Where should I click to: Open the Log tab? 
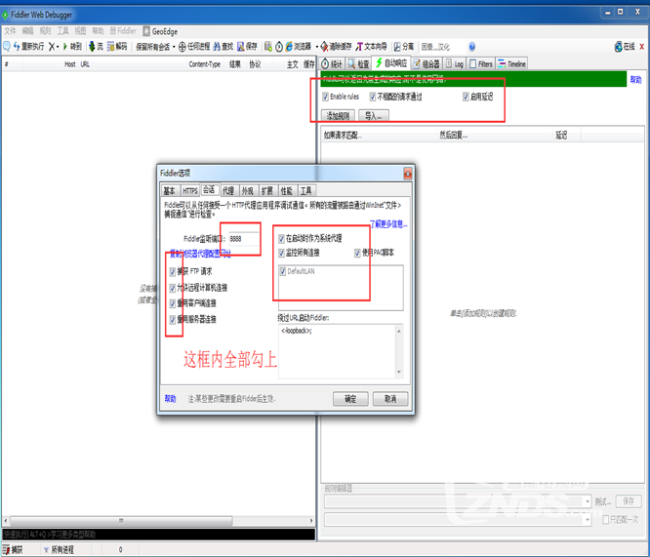click(455, 63)
